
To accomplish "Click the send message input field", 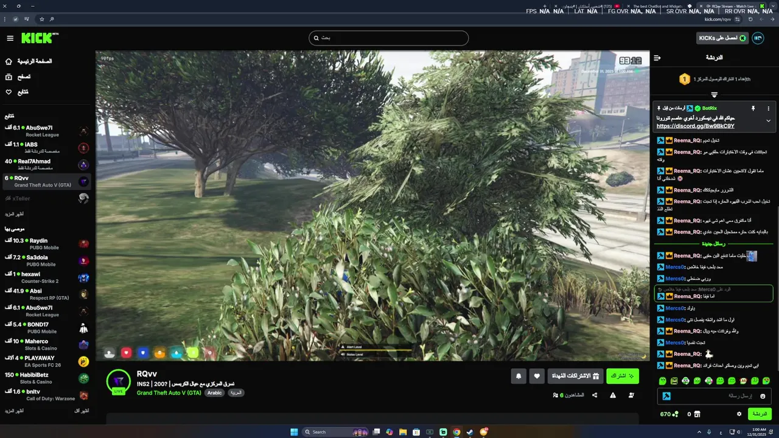I will pyautogui.click(x=714, y=396).
